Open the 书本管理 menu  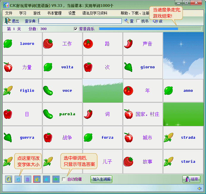point(54,13)
